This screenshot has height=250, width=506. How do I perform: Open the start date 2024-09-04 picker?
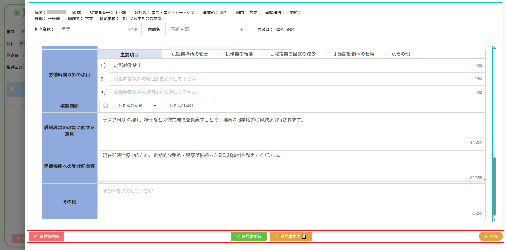point(130,106)
